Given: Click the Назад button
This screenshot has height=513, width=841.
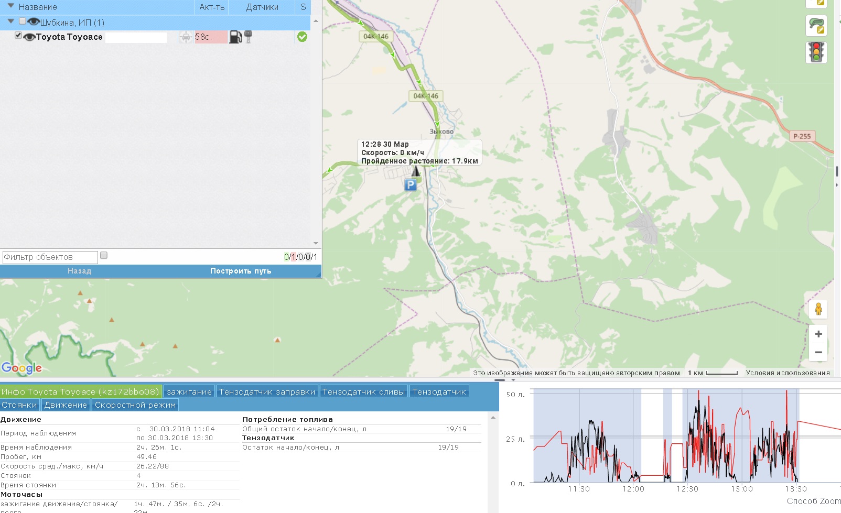Looking at the screenshot, I should coord(79,271).
